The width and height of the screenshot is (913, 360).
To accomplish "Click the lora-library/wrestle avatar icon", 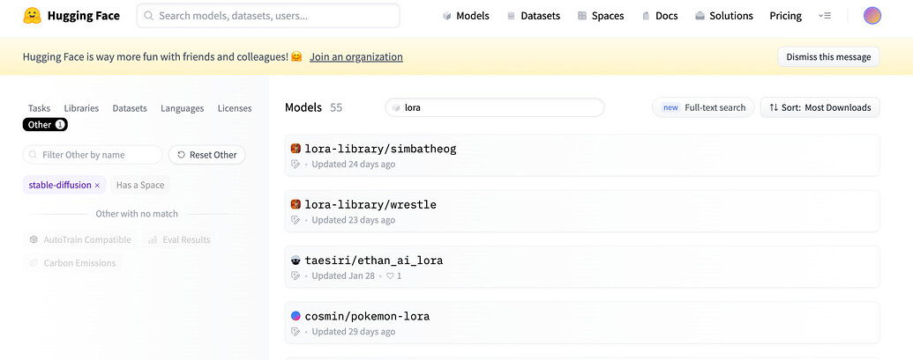I will coord(296,204).
